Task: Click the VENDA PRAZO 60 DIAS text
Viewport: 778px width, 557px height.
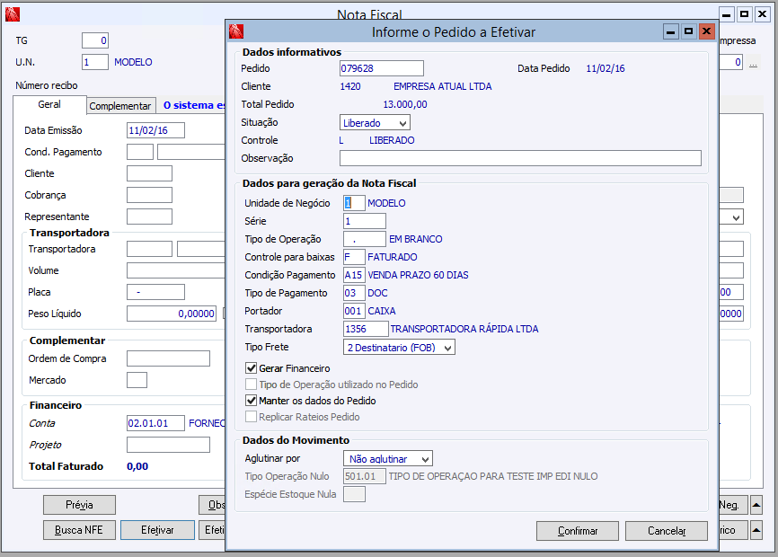Action: tap(418, 275)
